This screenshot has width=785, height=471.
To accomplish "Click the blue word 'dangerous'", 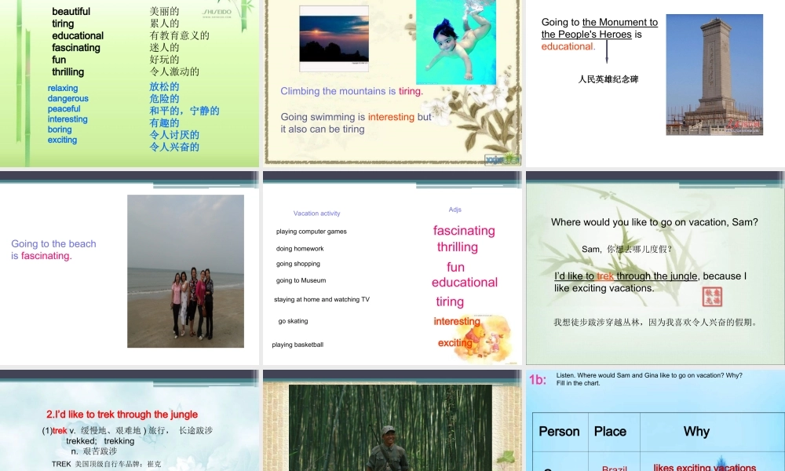I will [68, 99].
